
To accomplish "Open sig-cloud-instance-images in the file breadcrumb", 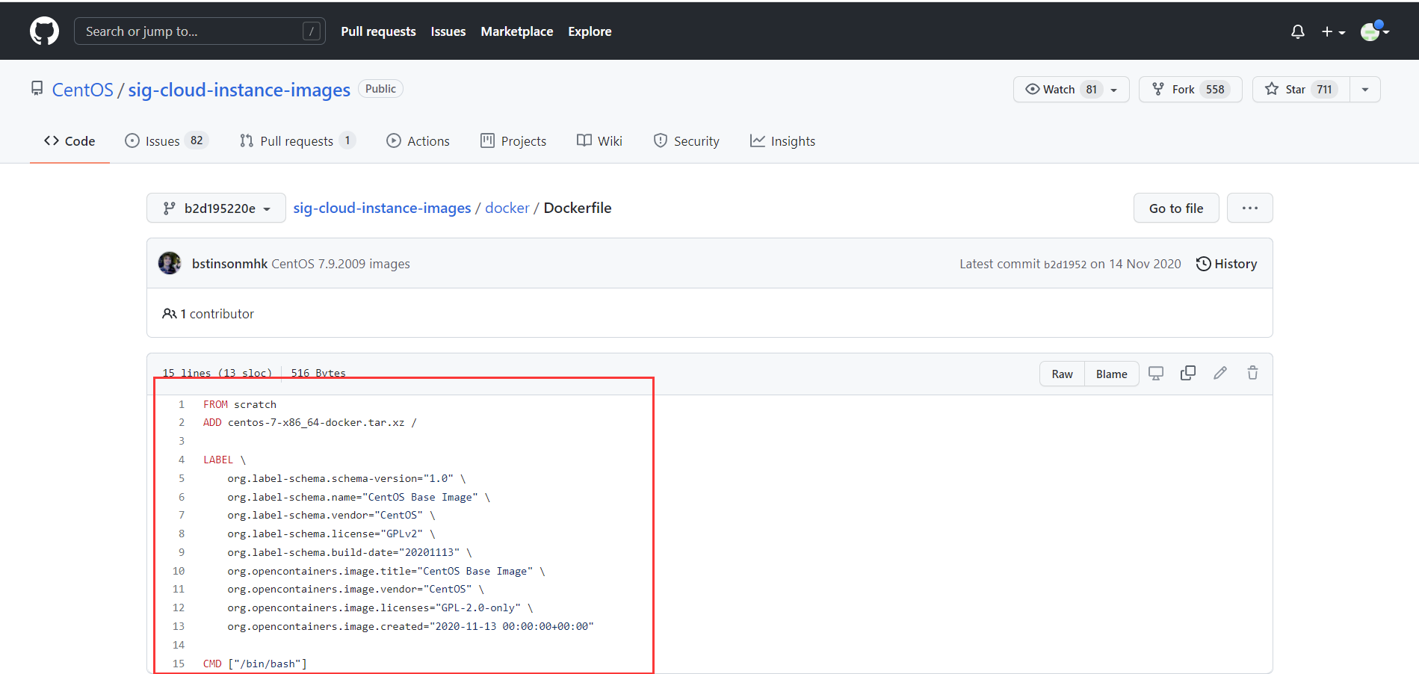I will (382, 208).
